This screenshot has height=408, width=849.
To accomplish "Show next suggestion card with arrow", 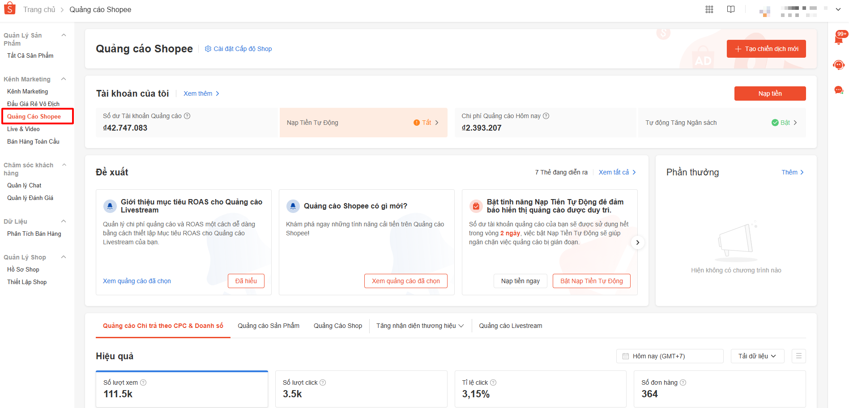I will coord(638,242).
